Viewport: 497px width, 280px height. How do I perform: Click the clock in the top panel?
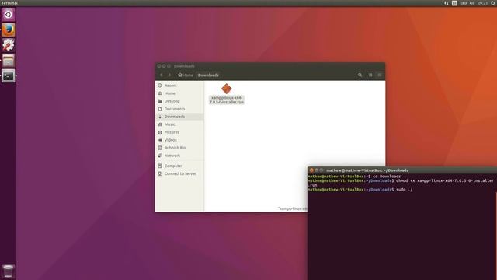pos(483,3)
